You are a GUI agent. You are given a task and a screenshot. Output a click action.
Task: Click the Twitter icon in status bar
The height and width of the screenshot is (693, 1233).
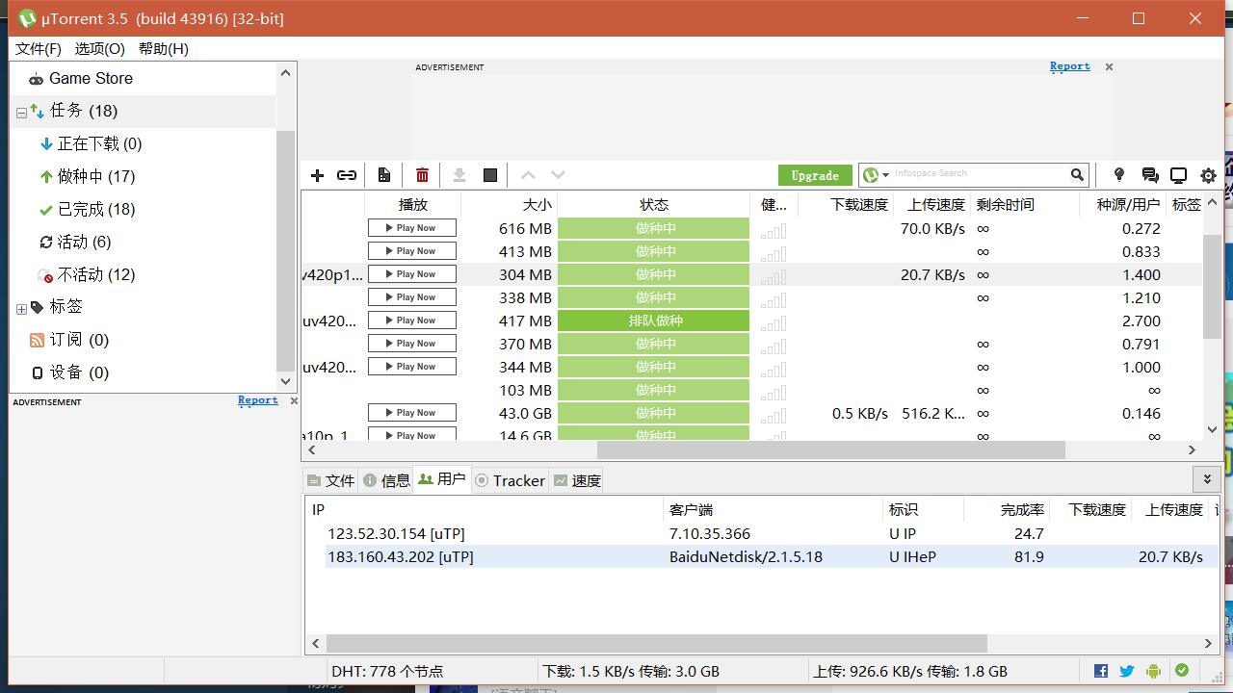point(1127,671)
